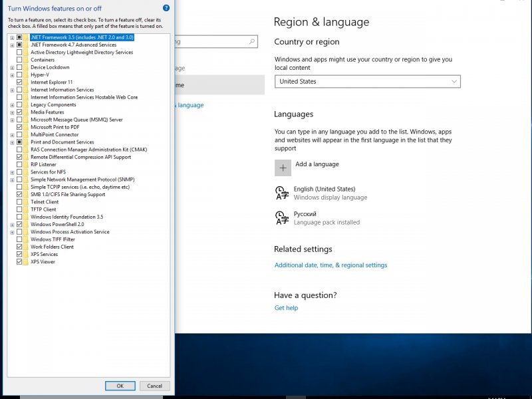Select Windows Process Activation Service row
The image size is (532, 399).
tap(70, 231)
